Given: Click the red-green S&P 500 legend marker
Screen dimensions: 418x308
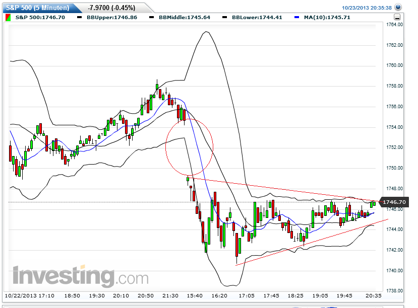Looking at the screenshot, I should [x=8, y=18].
